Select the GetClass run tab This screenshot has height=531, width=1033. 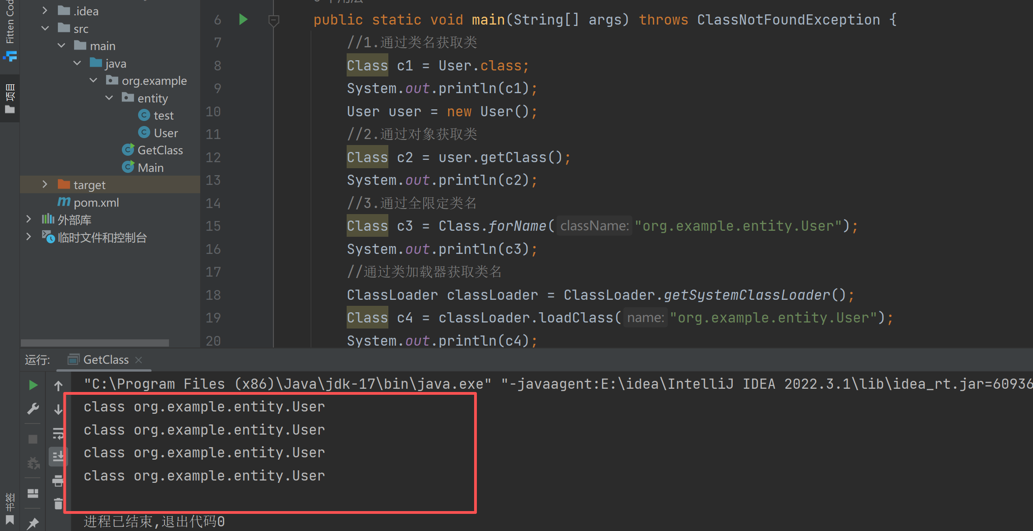click(105, 360)
